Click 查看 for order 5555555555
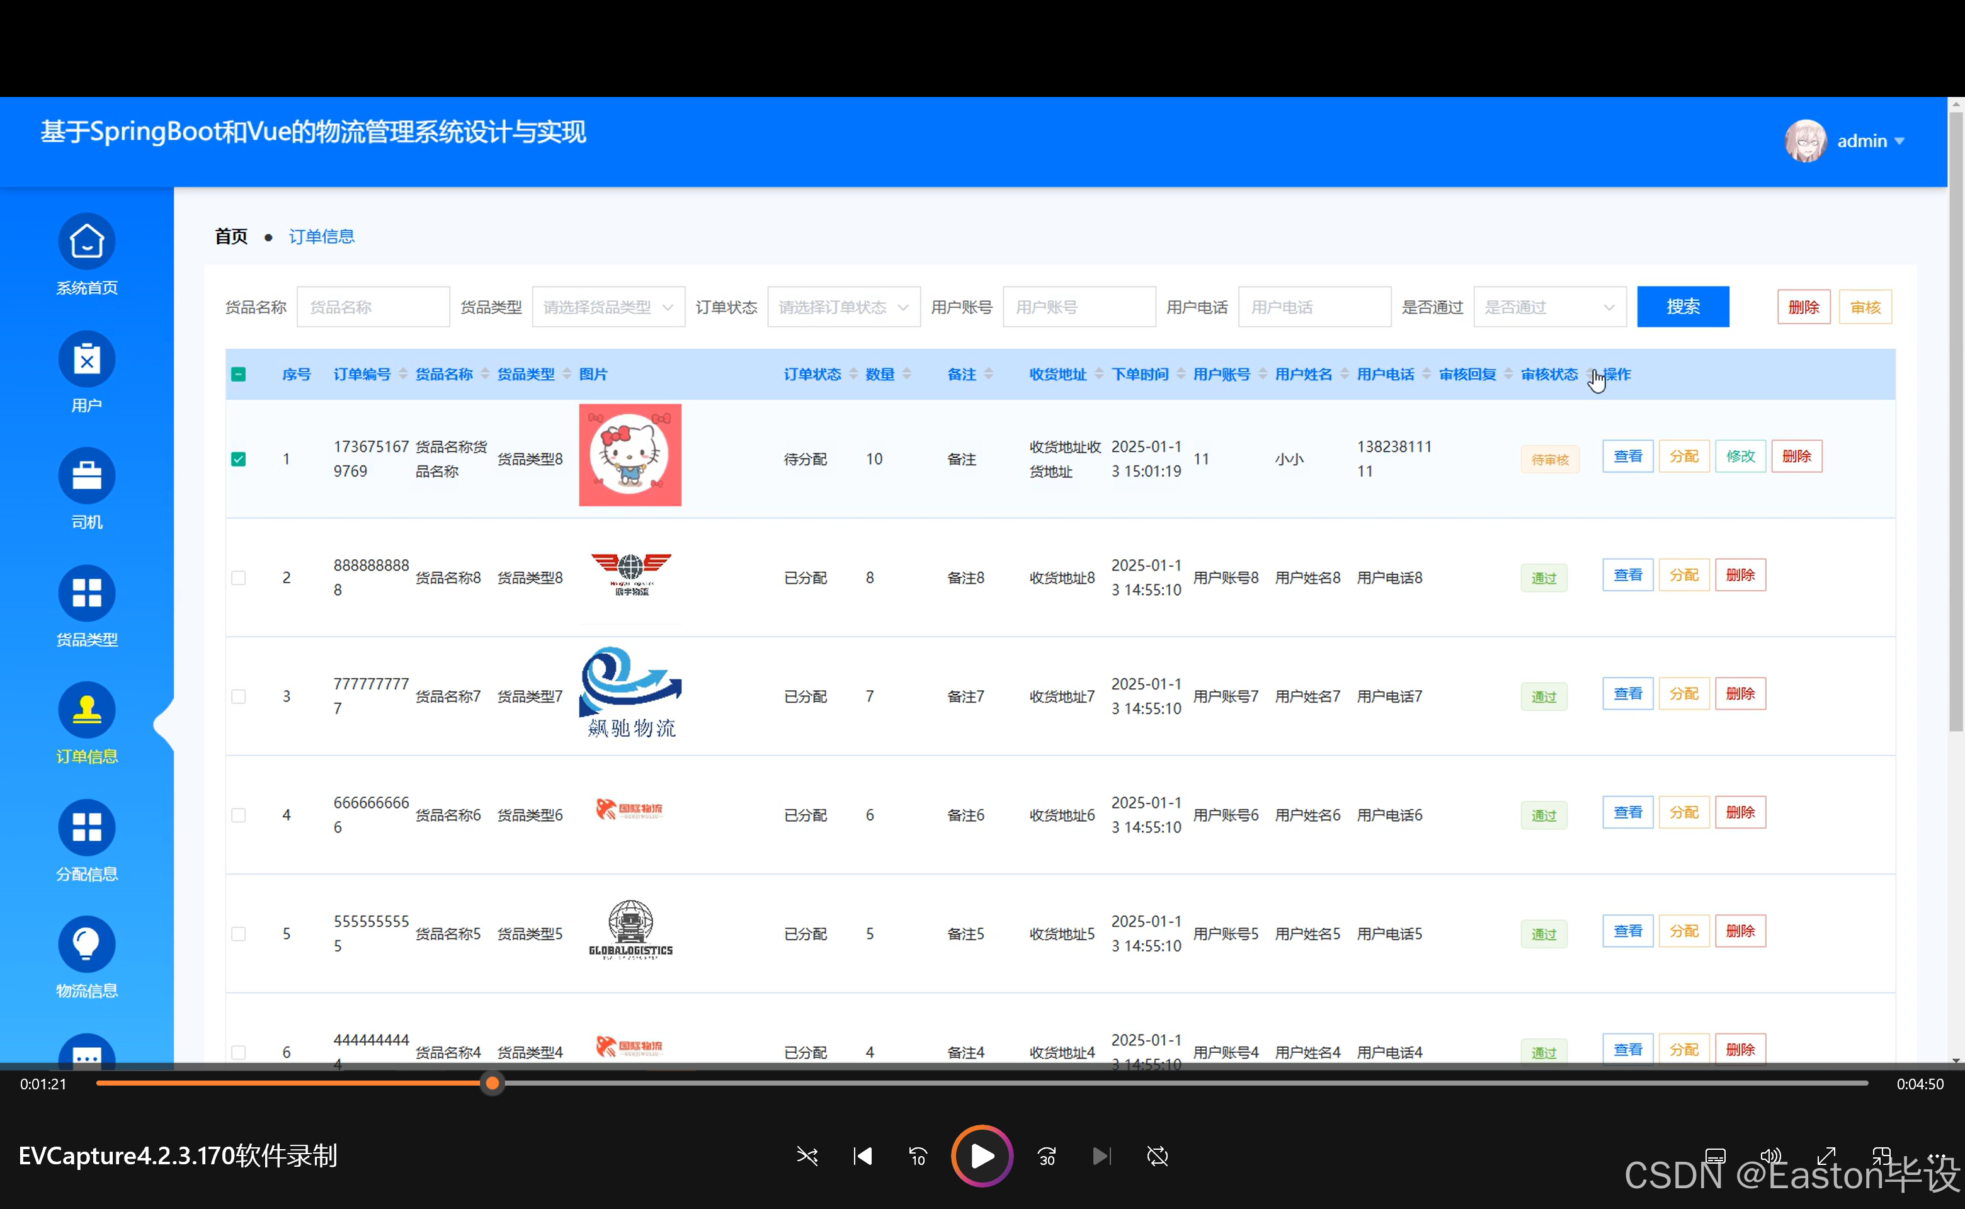The image size is (1965, 1209). pyautogui.click(x=1627, y=931)
